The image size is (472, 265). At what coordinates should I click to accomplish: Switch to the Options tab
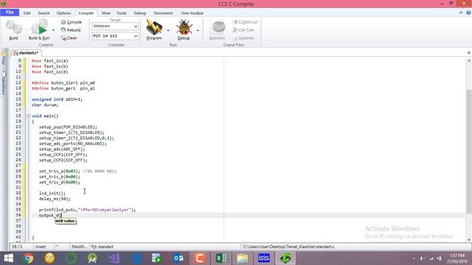click(x=63, y=13)
